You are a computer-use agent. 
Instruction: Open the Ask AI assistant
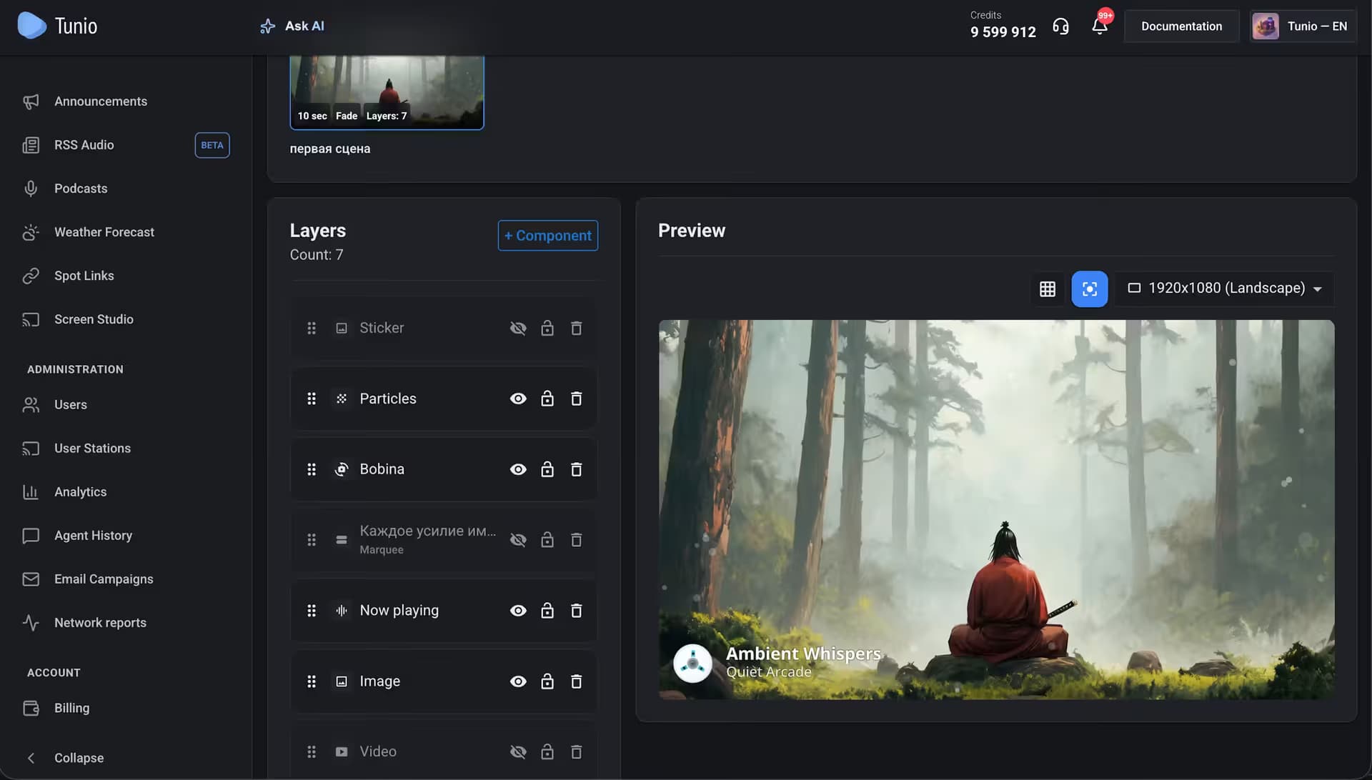pos(292,26)
